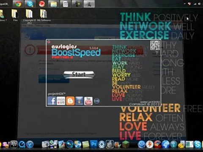Open the camera icon in the dock

click(45, 144)
